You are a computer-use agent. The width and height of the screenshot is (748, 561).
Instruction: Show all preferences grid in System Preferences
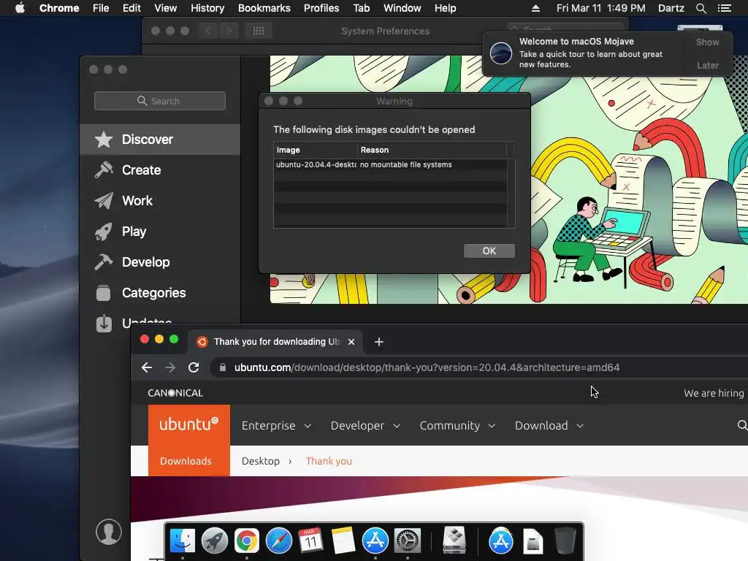click(258, 31)
